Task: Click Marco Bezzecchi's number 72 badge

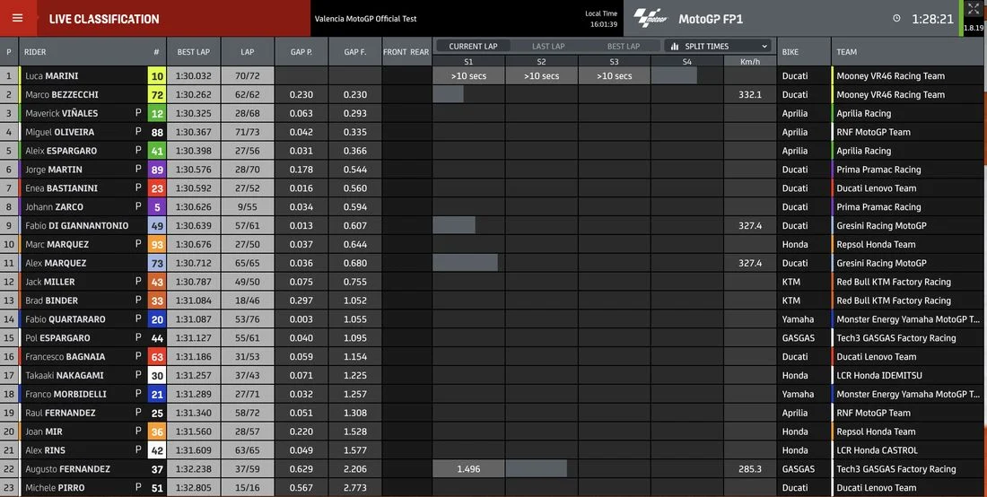Action: 157,94
